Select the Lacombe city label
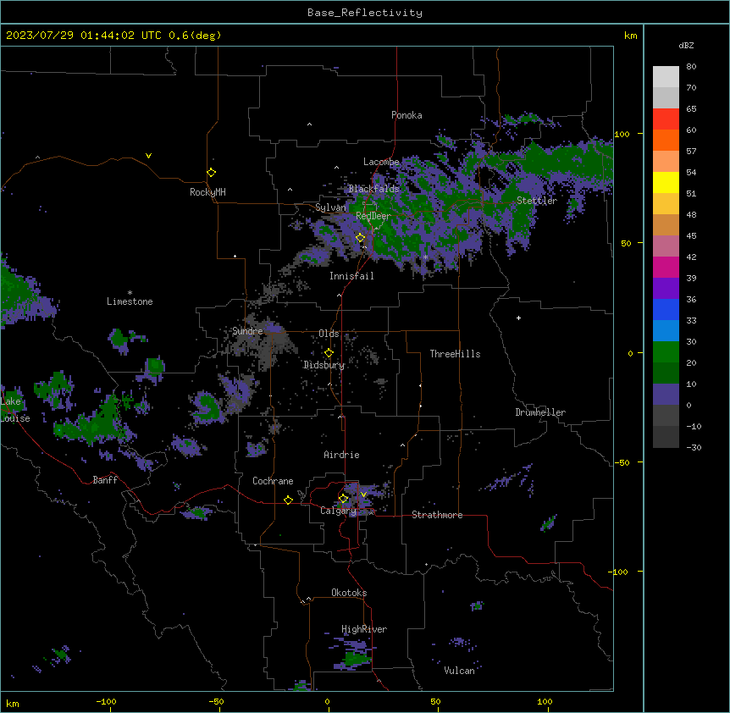Viewport: 730px width, 713px height. [x=381, y=162]
